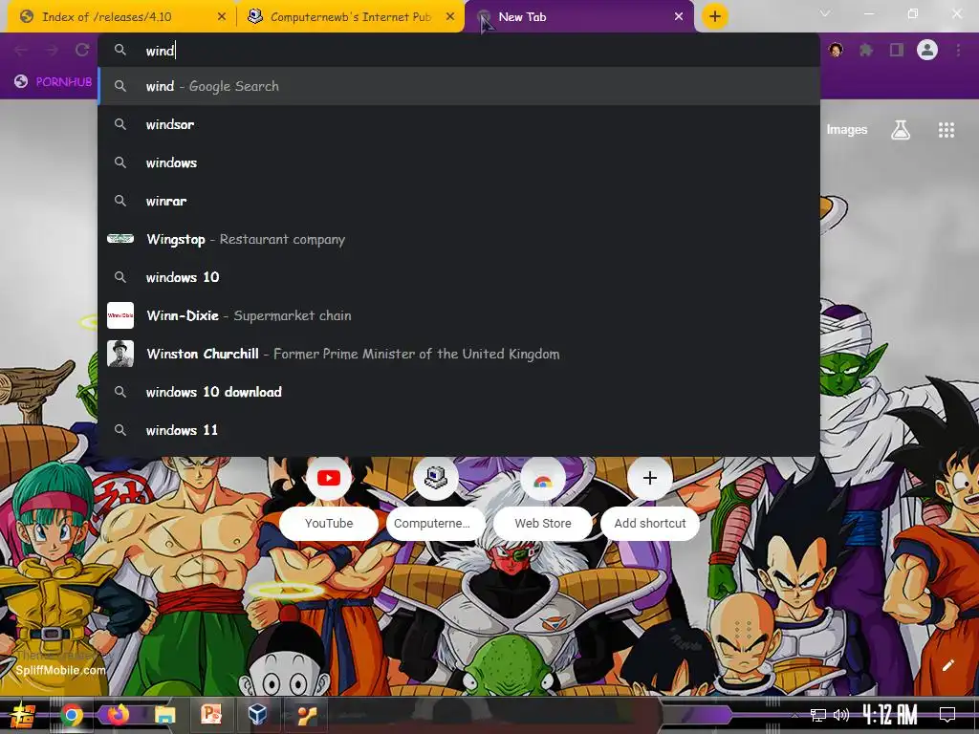Select Wingstop restaurant company suggestion
Viewport: 979px width, 734px height.
click(459, 239)
